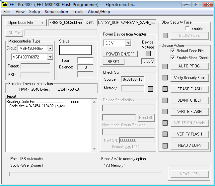Click Report scrollbar up arrow
This screenshot has width=215, height=186.
click(x=94, y=102)
